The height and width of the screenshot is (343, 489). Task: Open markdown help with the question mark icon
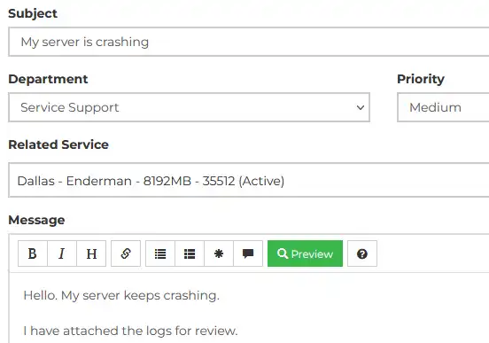(362, 253)
